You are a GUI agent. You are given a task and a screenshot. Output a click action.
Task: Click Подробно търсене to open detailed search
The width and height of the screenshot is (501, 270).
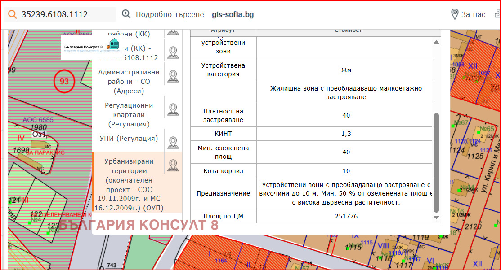(170, 14)
